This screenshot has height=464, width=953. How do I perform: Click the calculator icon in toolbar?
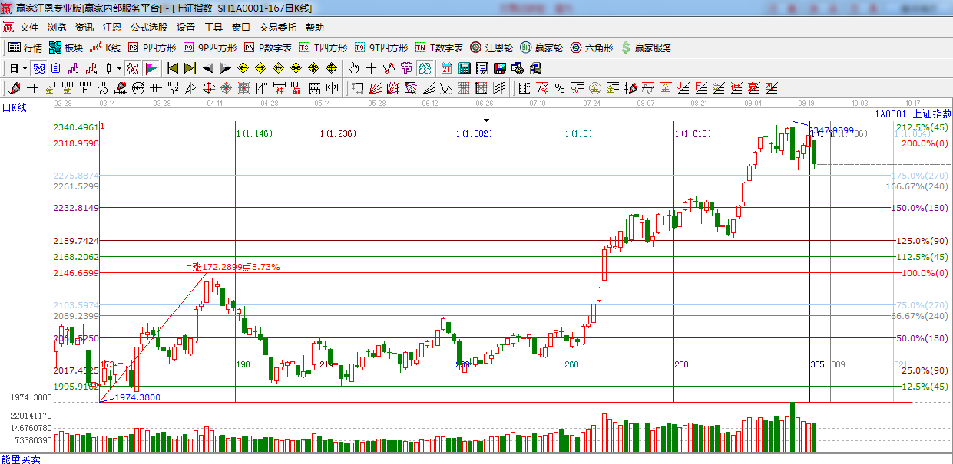[x=464, y=68]
